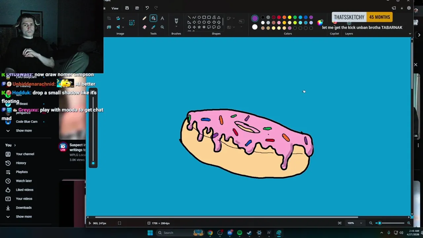Select the Magnifier tool

coord(162,27)
